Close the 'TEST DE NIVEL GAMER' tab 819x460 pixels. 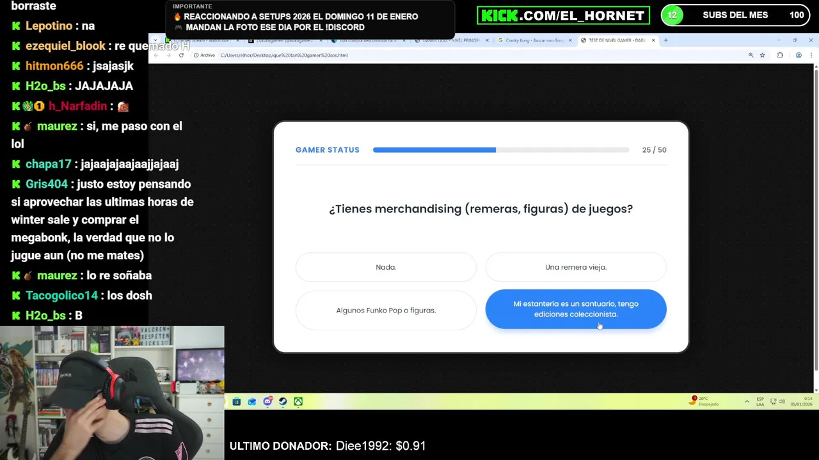click(653, 40)
